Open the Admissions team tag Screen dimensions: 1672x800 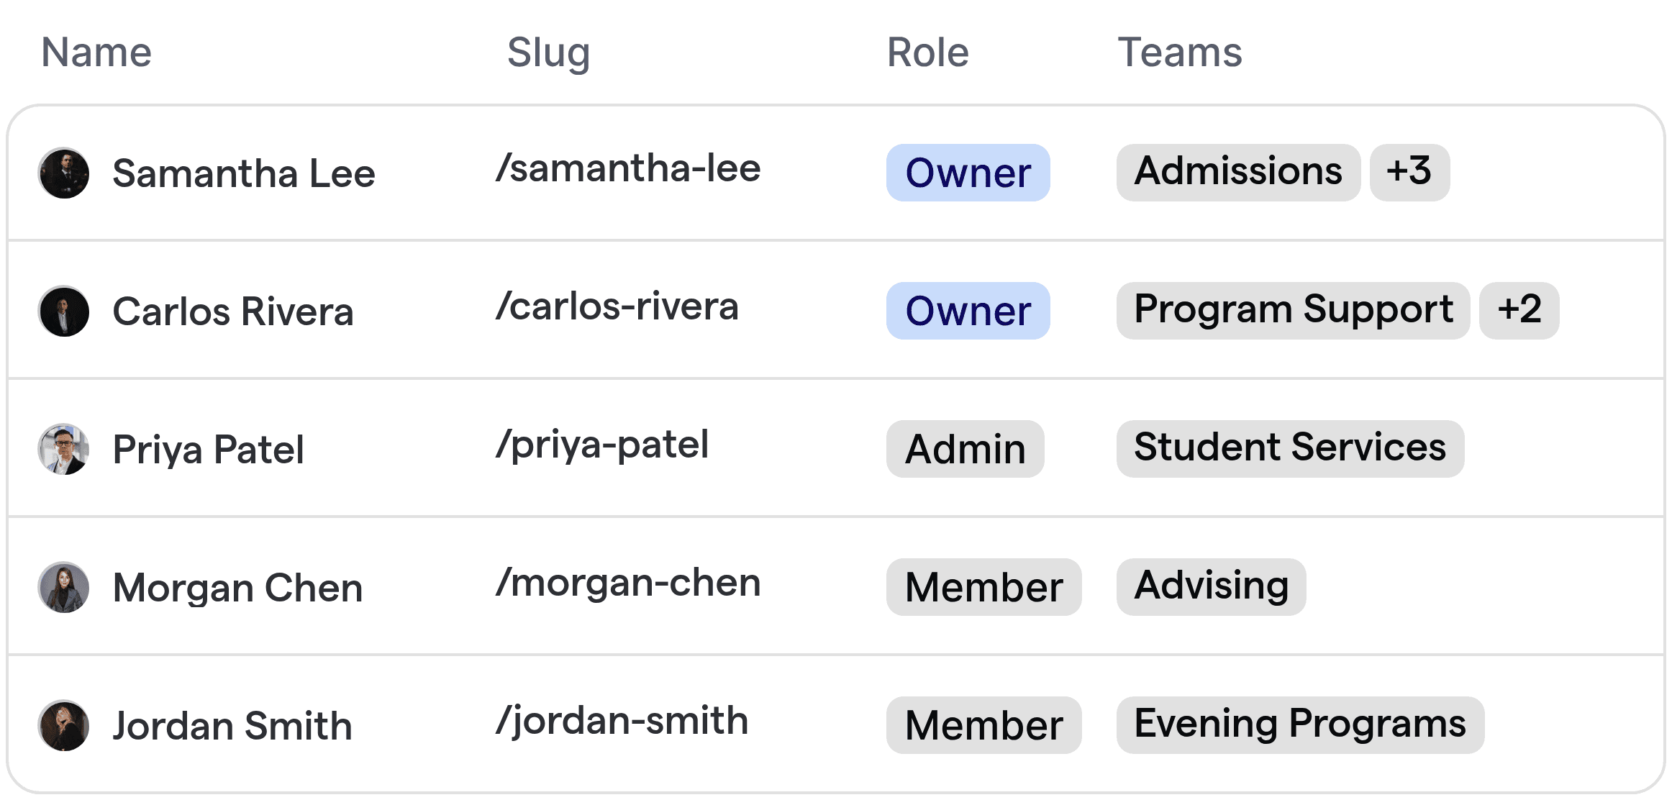click(1238, 173)
